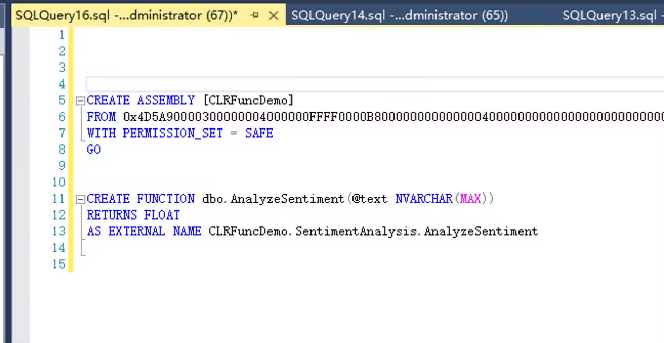The height and width of the screenshot is (343, 664).
Task: Click CLRFuncDemo.SentimentAnalysis.AnalyzeSentiment reference
Action: [x=373, y=231]
